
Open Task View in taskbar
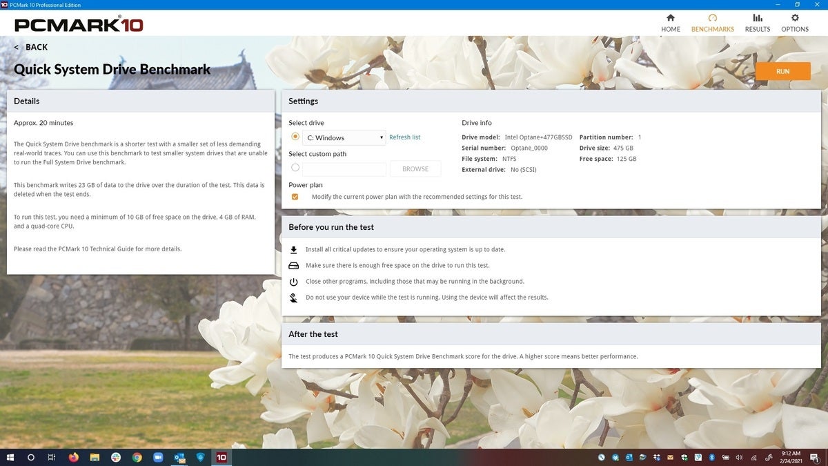coord(52,457)
